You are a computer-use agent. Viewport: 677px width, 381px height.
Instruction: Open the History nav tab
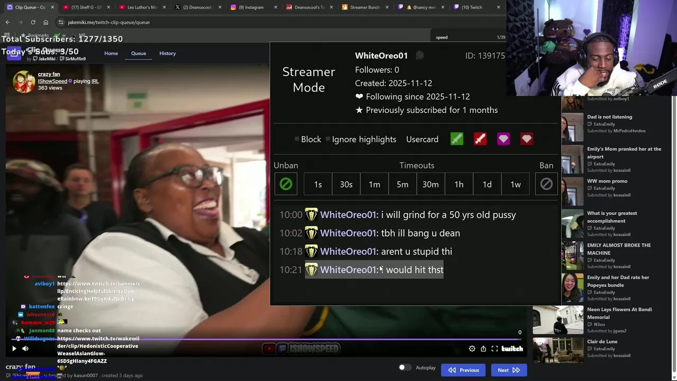pos(167,53)
